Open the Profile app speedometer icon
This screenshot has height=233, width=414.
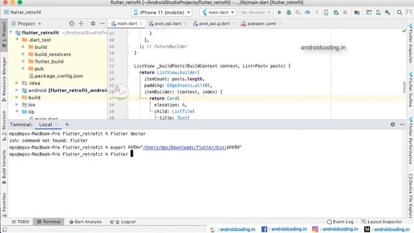[x=307, y=12]
